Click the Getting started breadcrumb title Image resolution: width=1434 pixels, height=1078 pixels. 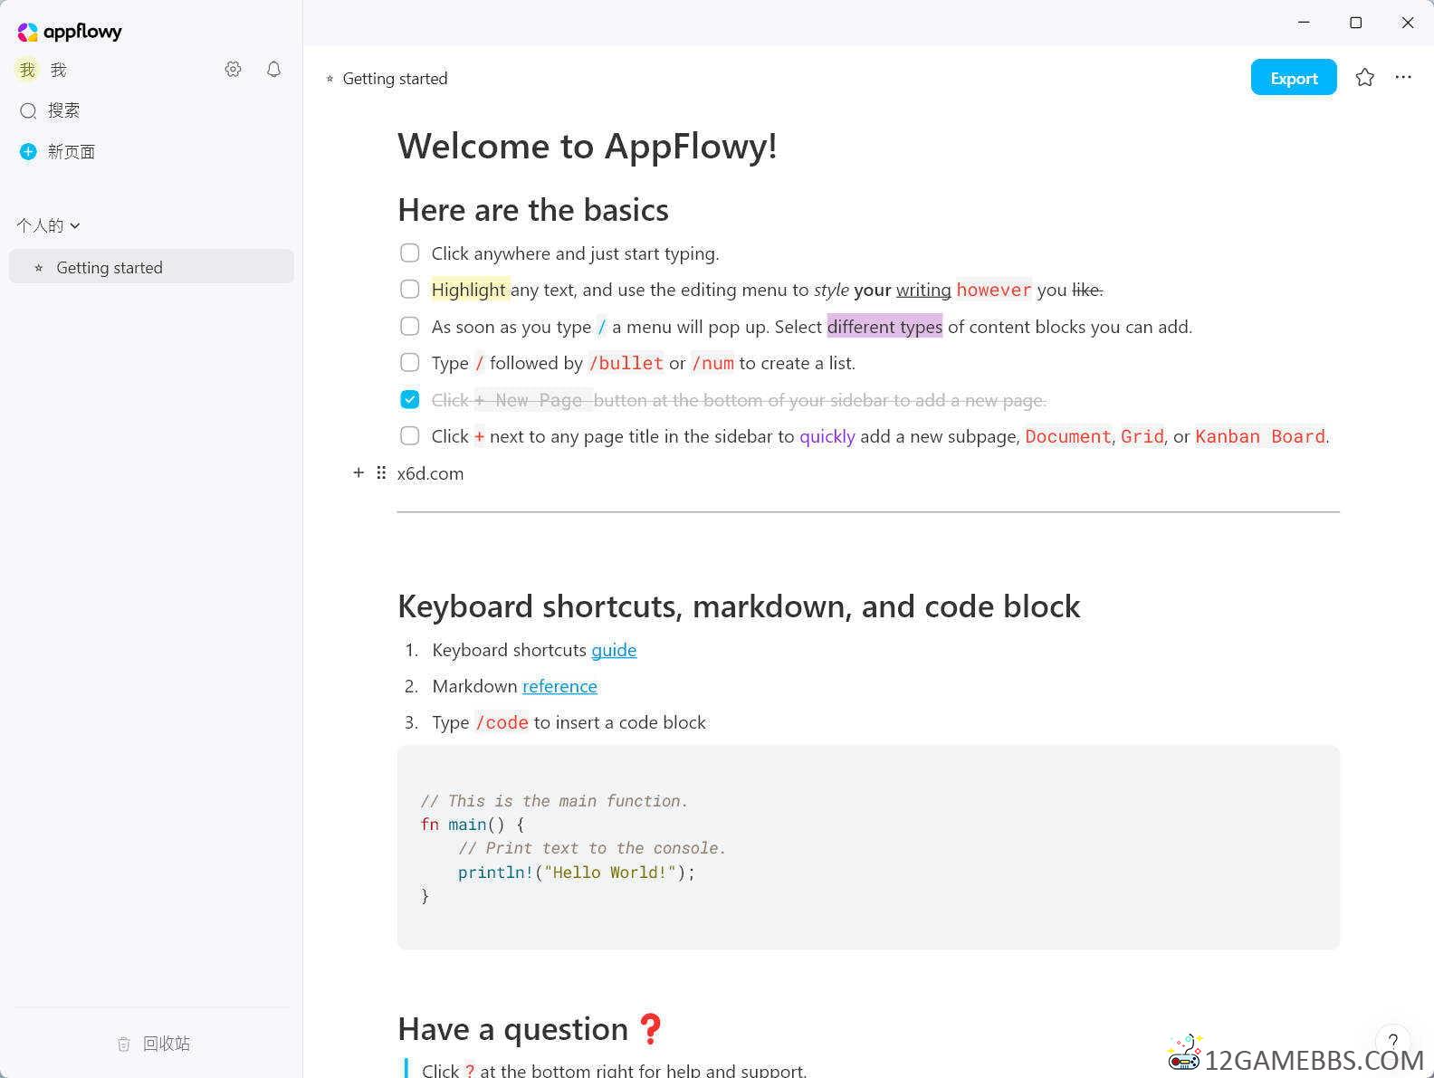[395, 79]
